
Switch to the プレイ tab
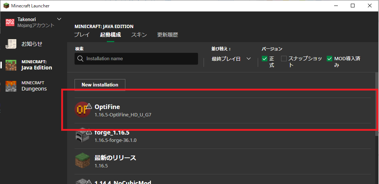(82, 35)
